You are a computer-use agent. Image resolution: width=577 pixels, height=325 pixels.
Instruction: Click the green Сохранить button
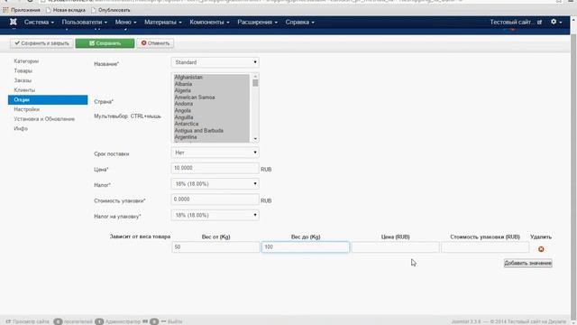[x=105, y=43]
